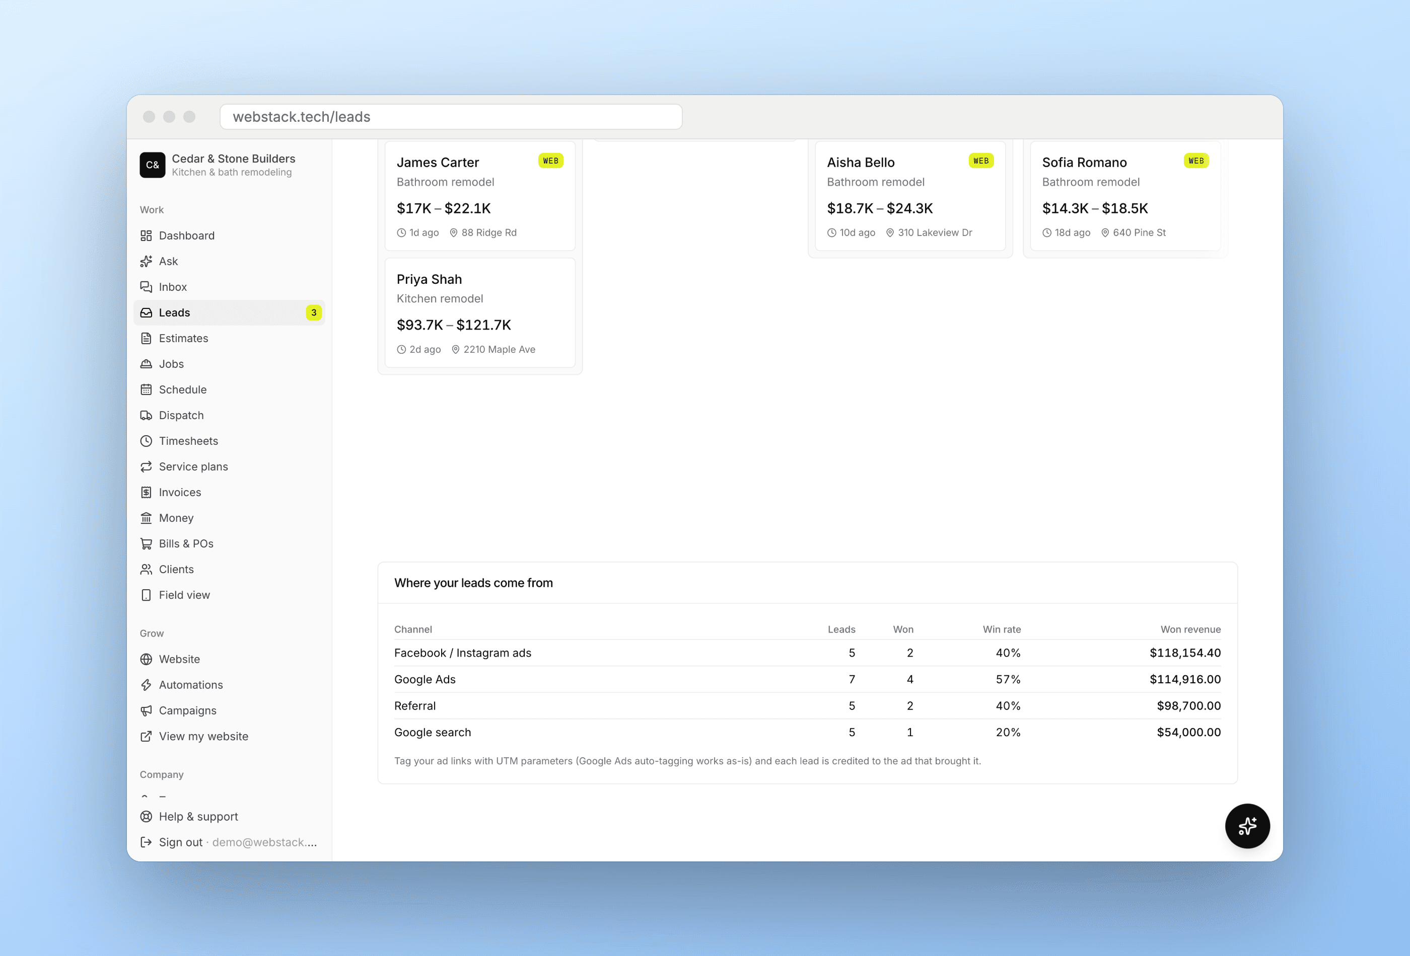This screenshot has width=1410, height=956.
Task: Open the Field view phone icon
Action: click(x=146, y=595)
